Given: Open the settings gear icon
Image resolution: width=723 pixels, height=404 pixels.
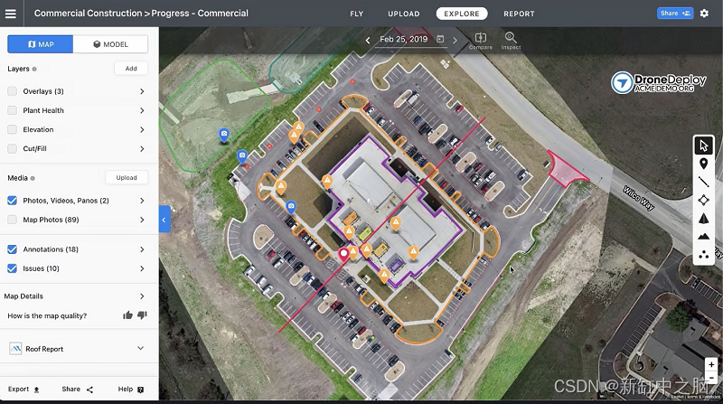Looking at the screenshot, I should (704, 14).
